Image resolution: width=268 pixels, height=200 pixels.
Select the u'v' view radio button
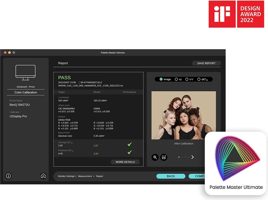[x=187, y=79]
